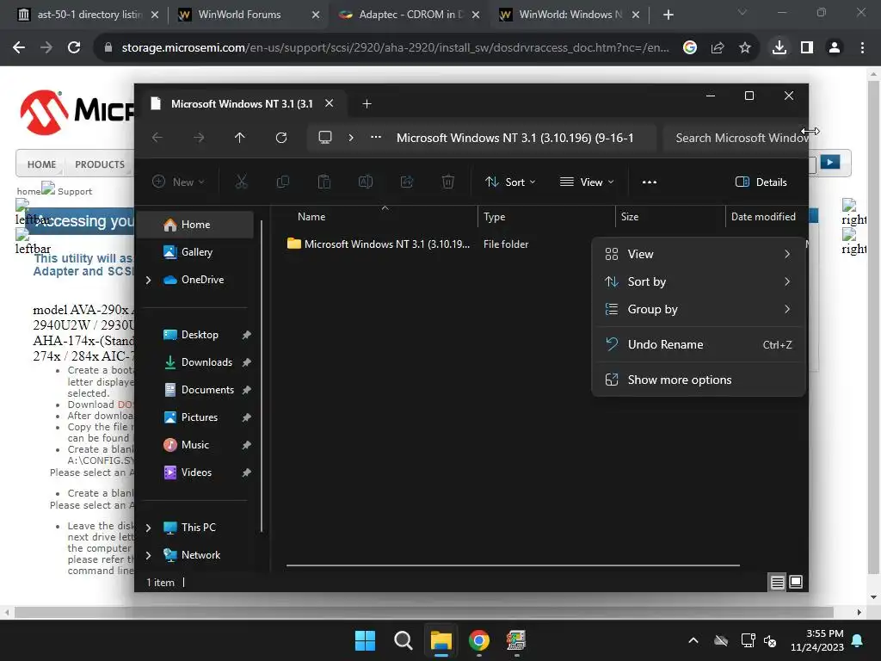881x661 pixels.
Task: Click the Search Microsoft Windows field
Action: [x=735, y=138]
